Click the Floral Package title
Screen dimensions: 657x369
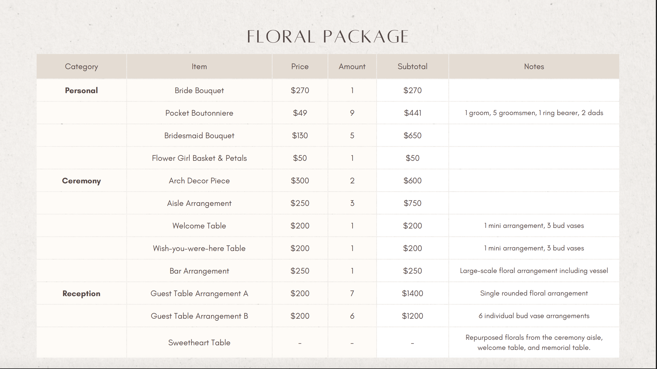pos(328,37)
